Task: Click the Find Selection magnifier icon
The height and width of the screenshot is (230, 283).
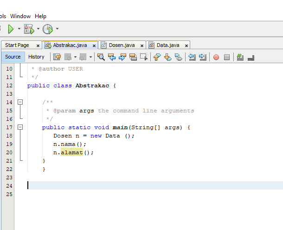Action: coord(101,57)
